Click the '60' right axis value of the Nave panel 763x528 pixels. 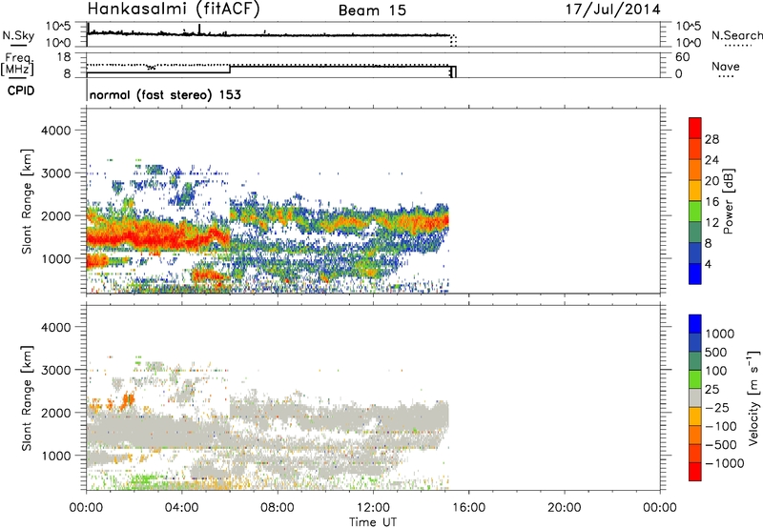tap(682, 57)
